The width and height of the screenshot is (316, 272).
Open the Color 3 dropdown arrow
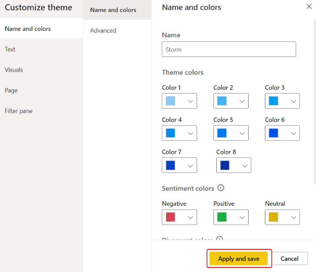pos(293,101)
